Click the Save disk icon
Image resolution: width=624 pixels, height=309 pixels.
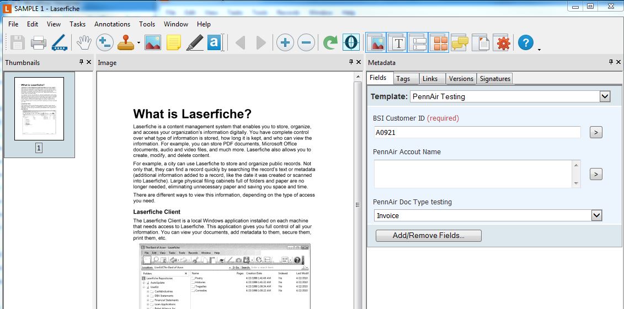tap(18, 42)
